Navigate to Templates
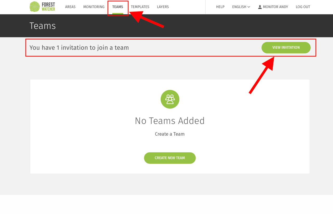This screenshot has width=333, height=214. 140,7
